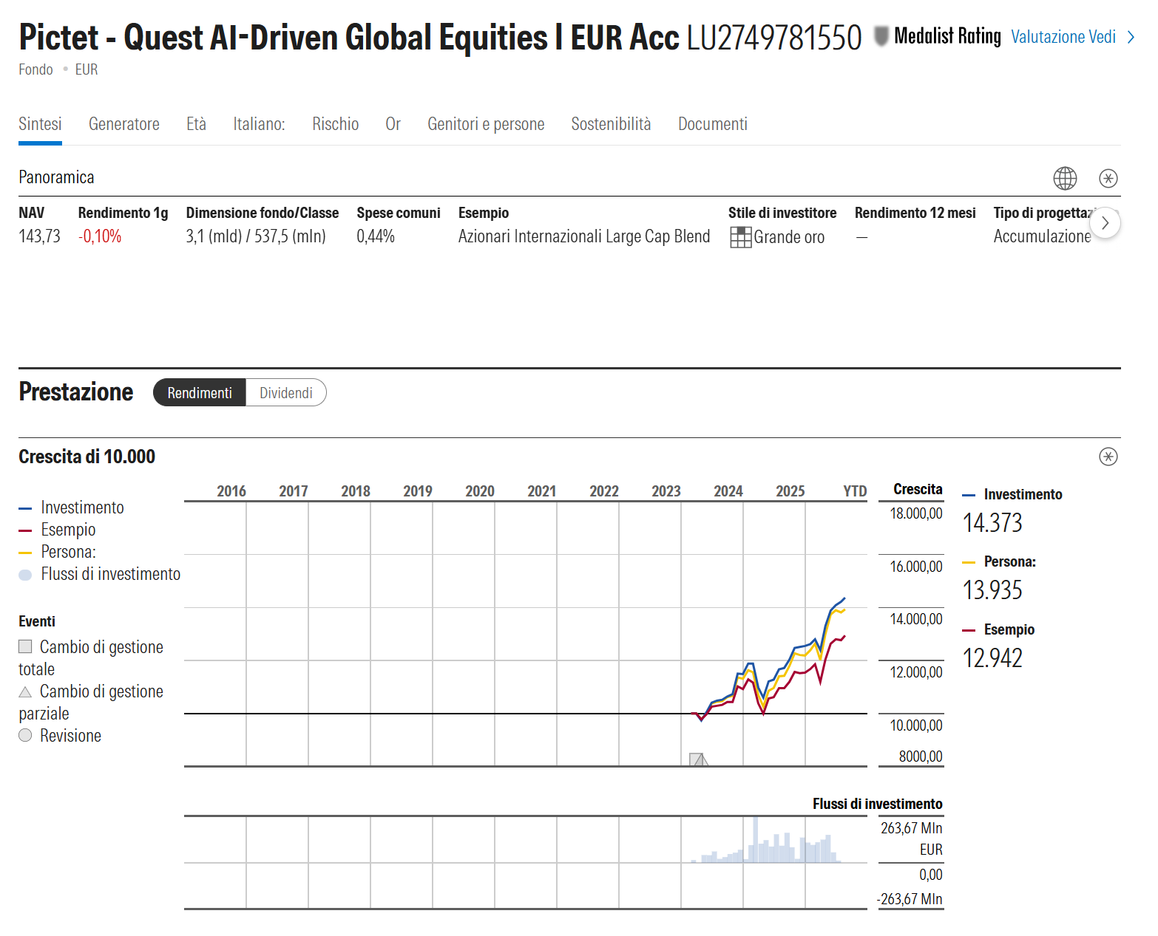Click the Esempio growth value 12.942
The height and width of the screenshot is (936, 1158).
click(x=992, y=658)
